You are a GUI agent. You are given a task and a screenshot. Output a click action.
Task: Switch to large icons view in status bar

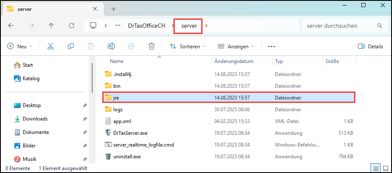pyautogui.click(x=385, y=168)
